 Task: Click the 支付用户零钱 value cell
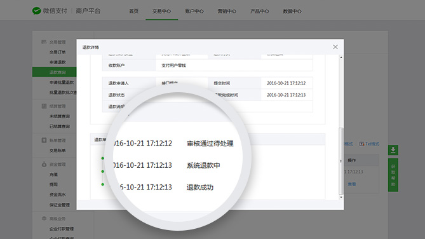(234, 65)
